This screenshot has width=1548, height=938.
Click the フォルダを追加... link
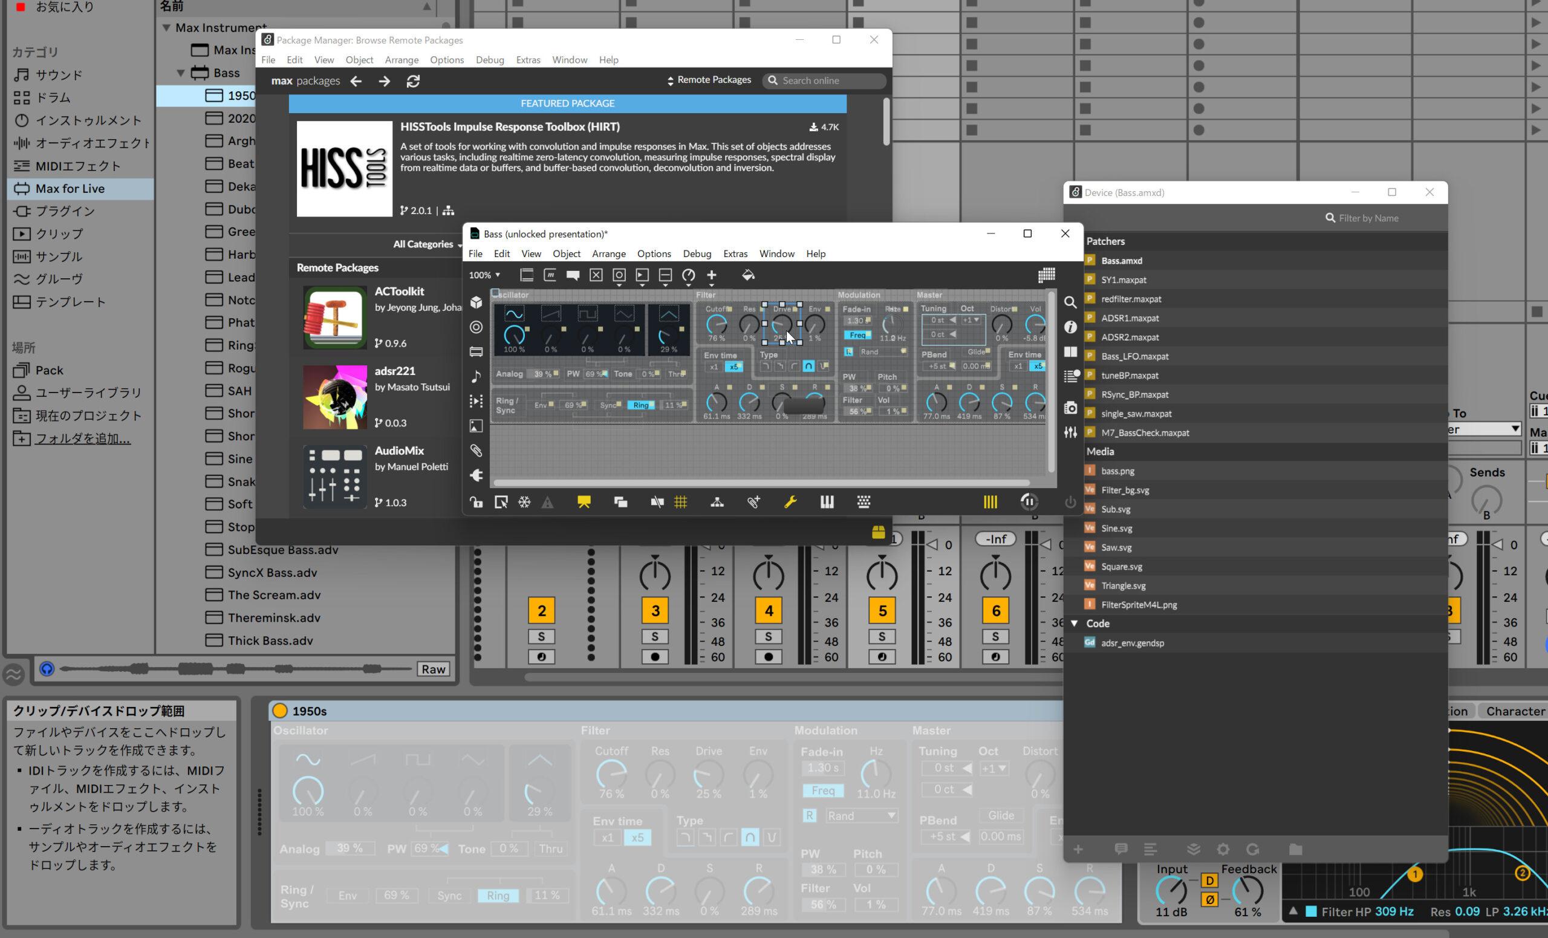coord(82,438)
